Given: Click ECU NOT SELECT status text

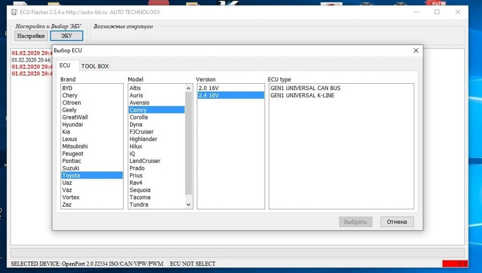Looking at the screenshot, I should click(x=192, y=264).
